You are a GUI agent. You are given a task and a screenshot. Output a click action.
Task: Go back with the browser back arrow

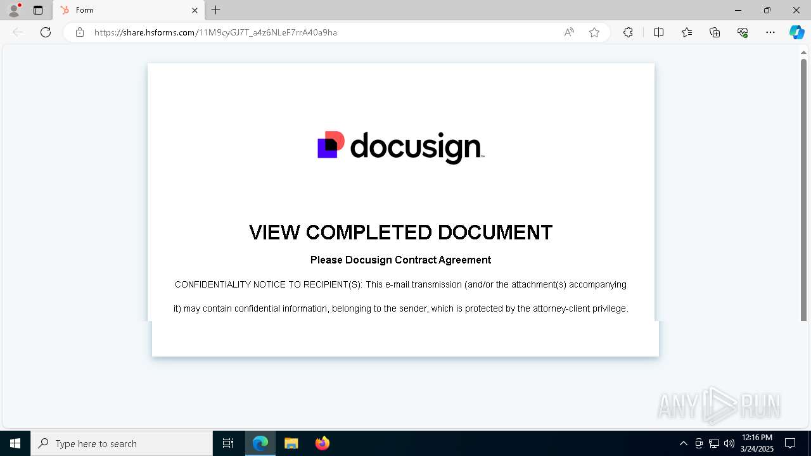(18, 32)
